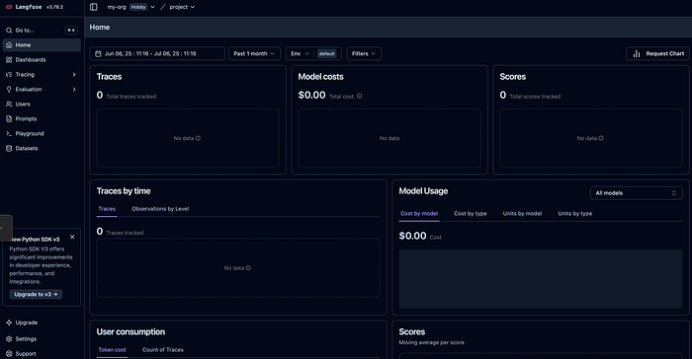This screenshot has height=359, width=692.
Task: Click info icon in Traces by time No data
Action: click(248, 268)
